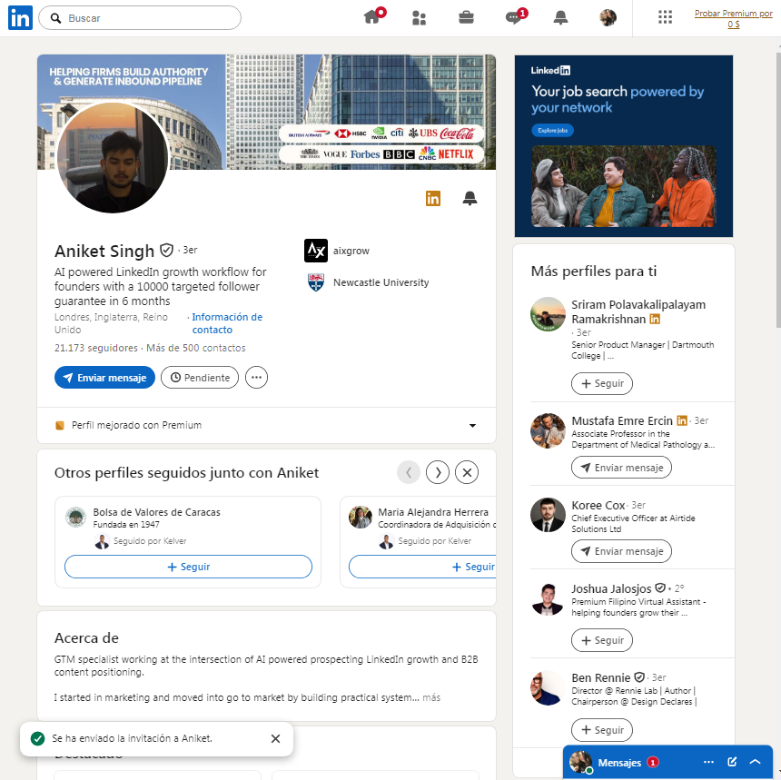
Task: Follow Joshua Jalosjos
Action: 602,640
